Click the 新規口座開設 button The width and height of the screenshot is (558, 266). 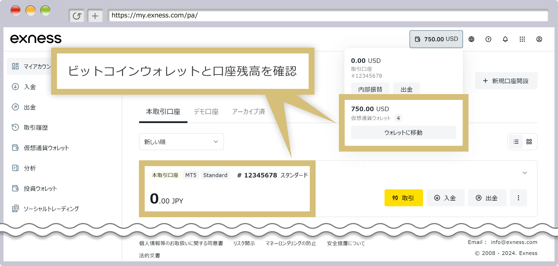(506, 81)
